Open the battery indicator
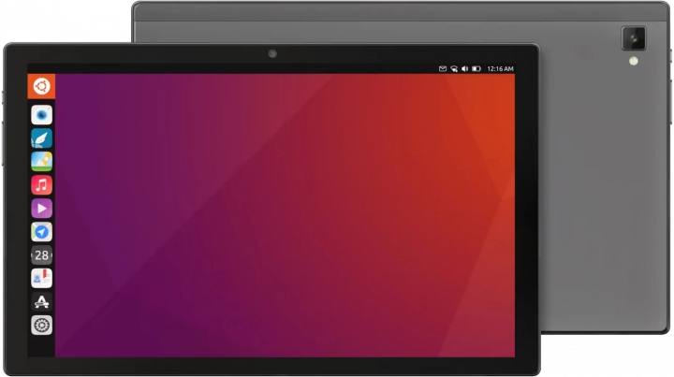 (476, 68)
